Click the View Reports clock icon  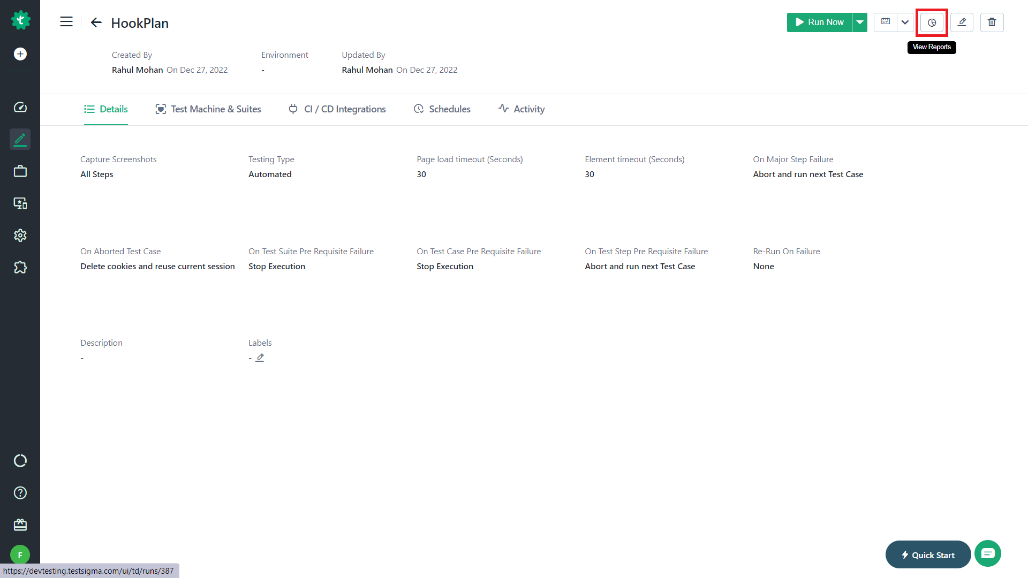[x=932, y=22]
